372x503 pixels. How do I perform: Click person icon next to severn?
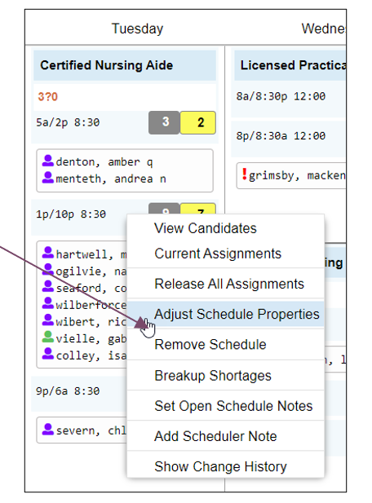coord(48,429)
